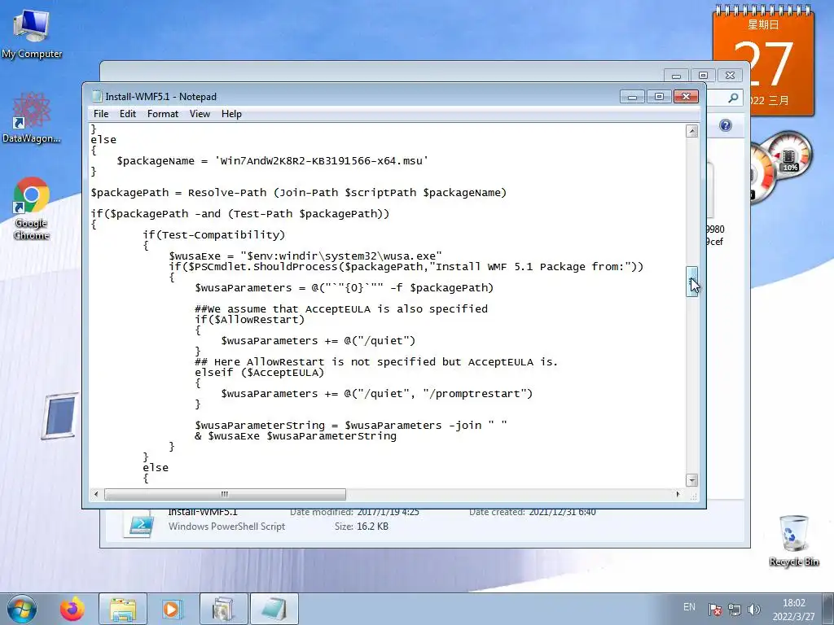834x625 pixels.
Task: Maximize the background Explorer window
Action: click(703, 76)
